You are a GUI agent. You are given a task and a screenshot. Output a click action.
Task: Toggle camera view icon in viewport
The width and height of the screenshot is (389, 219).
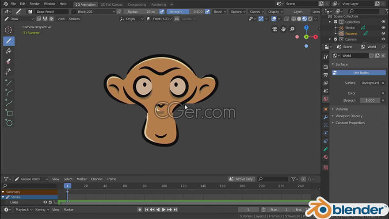pos(275,29)
